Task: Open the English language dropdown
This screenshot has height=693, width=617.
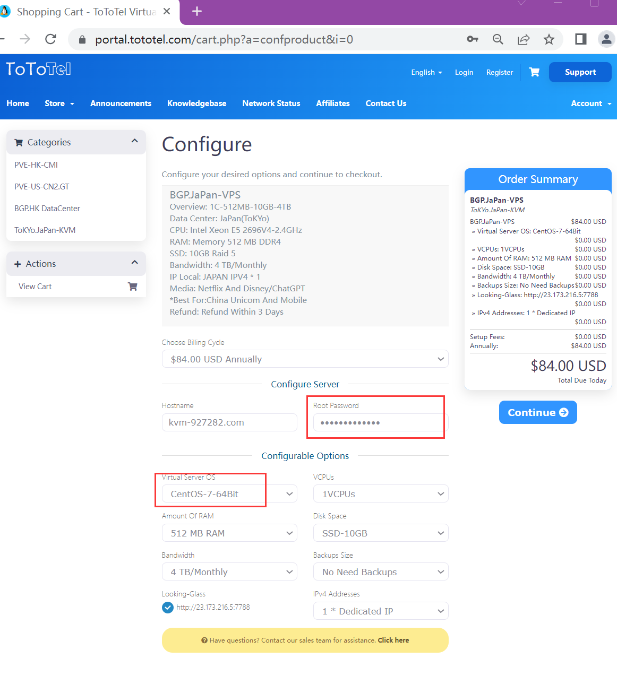Action: [426, 72]
